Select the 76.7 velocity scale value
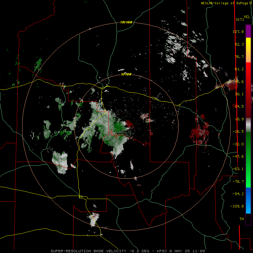 (239, 57)
